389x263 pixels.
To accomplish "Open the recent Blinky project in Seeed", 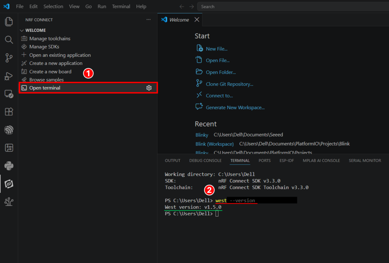I will [x=202, y=135].
